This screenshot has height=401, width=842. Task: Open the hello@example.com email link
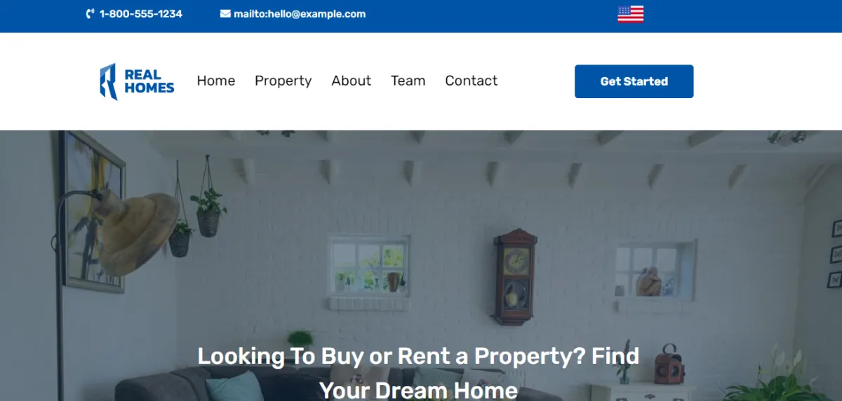[x=300, y=14]
